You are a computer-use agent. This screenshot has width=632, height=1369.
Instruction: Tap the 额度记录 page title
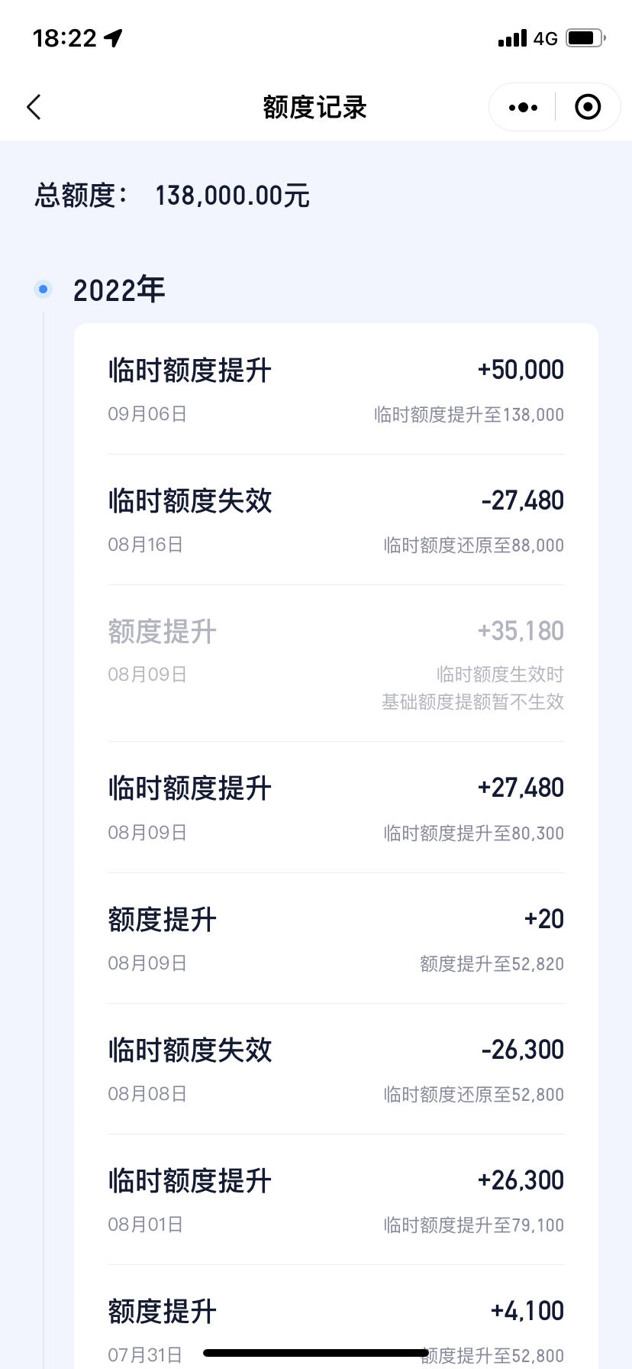click(x=315, y=108)
